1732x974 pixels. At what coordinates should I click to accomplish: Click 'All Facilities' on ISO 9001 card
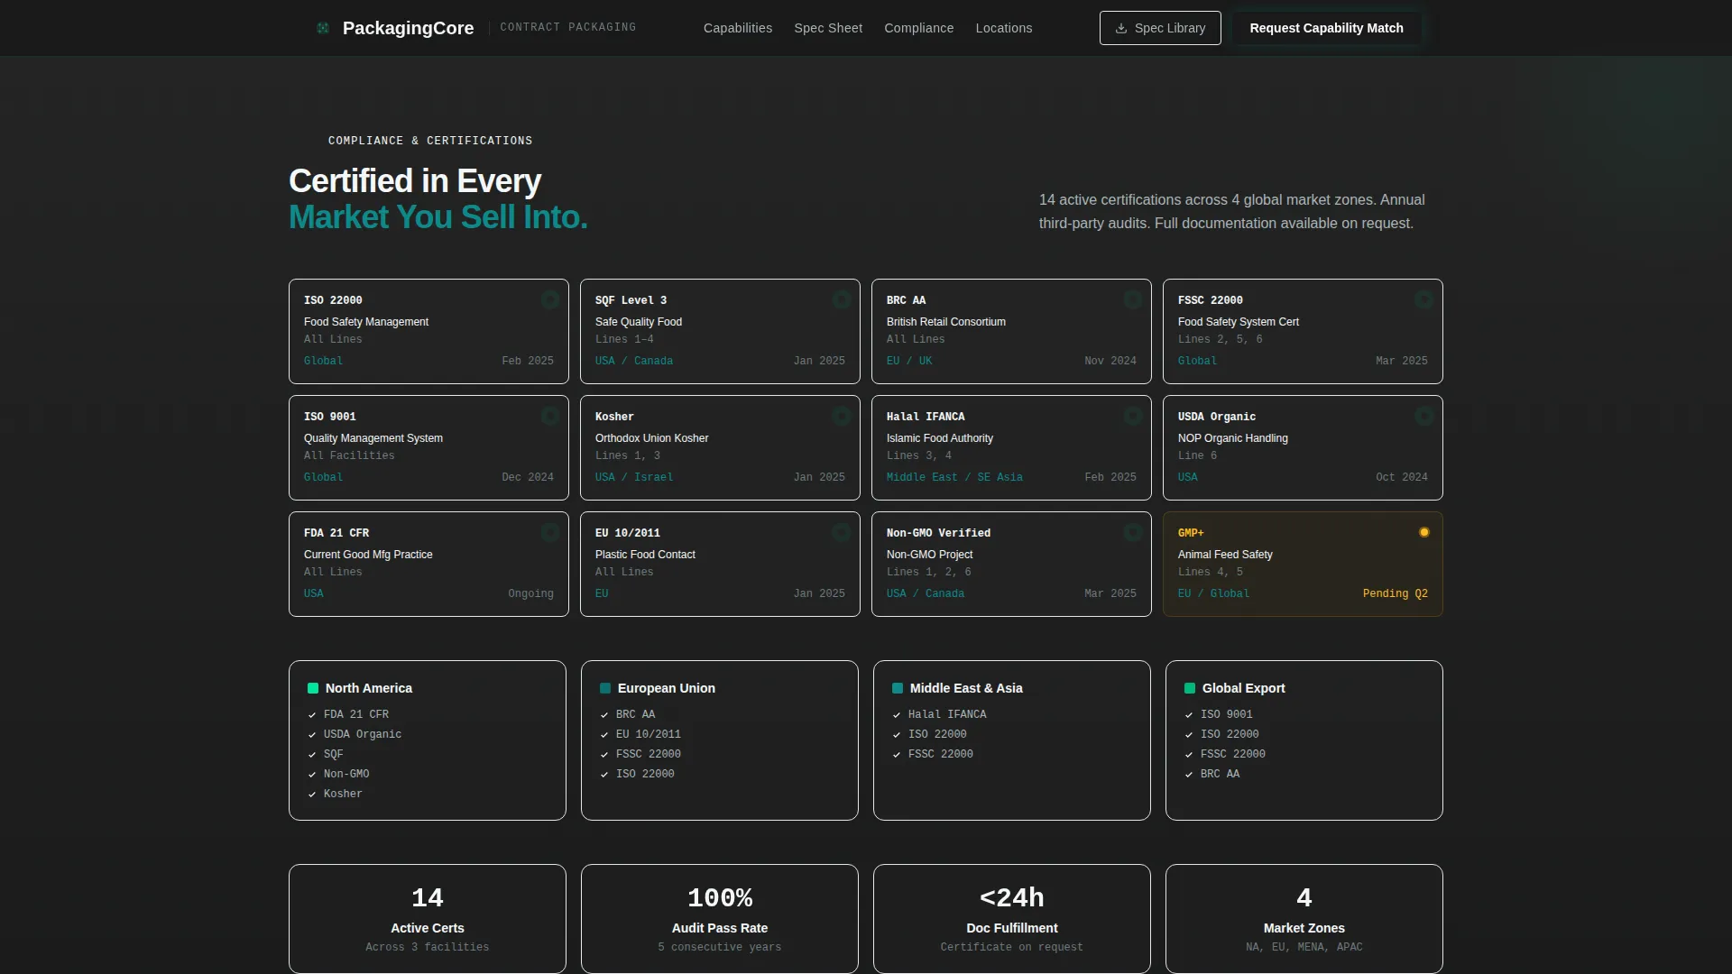(349, 455)
